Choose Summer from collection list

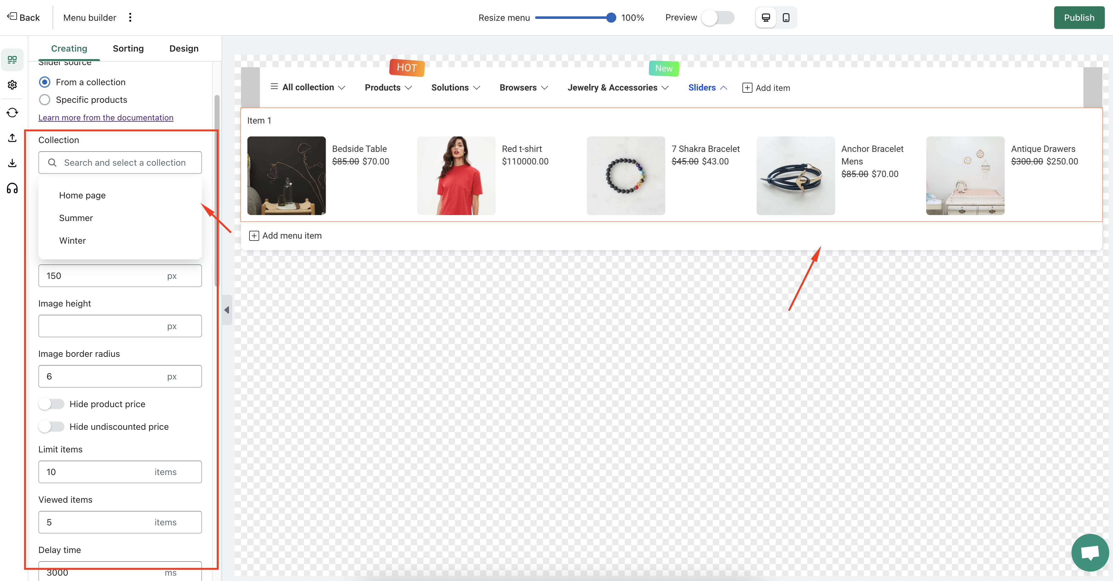pyautogui.click(x=76, y=218)
